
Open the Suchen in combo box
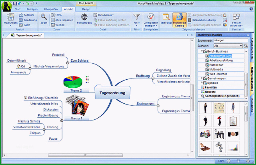228,46
